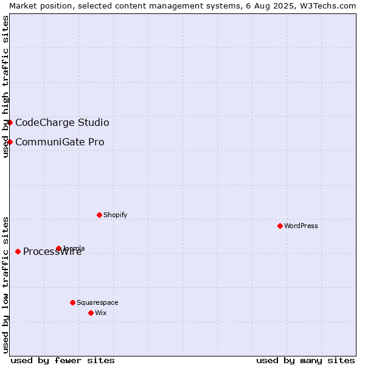The image size is (365, 365).
Task: Click the red CommuniGate Pro data point
Action: pyautogui.click(x=10, y=142)
